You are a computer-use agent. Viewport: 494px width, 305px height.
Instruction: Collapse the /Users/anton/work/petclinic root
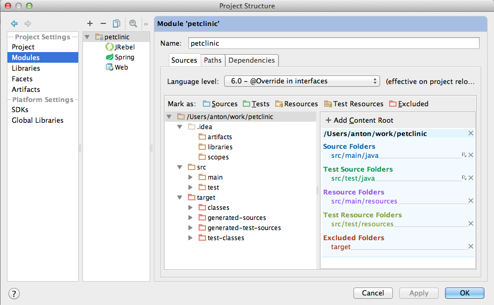(169, 117)
